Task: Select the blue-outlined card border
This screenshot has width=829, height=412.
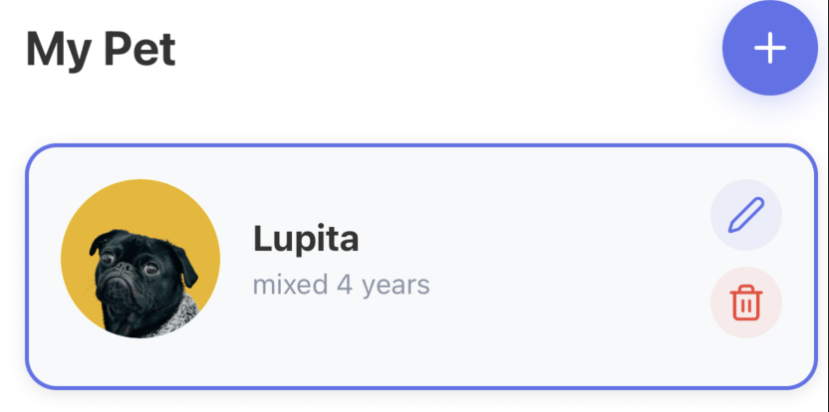Action: tap(421, 145)
